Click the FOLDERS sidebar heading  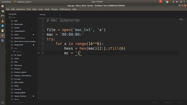[x=12, y=14]
